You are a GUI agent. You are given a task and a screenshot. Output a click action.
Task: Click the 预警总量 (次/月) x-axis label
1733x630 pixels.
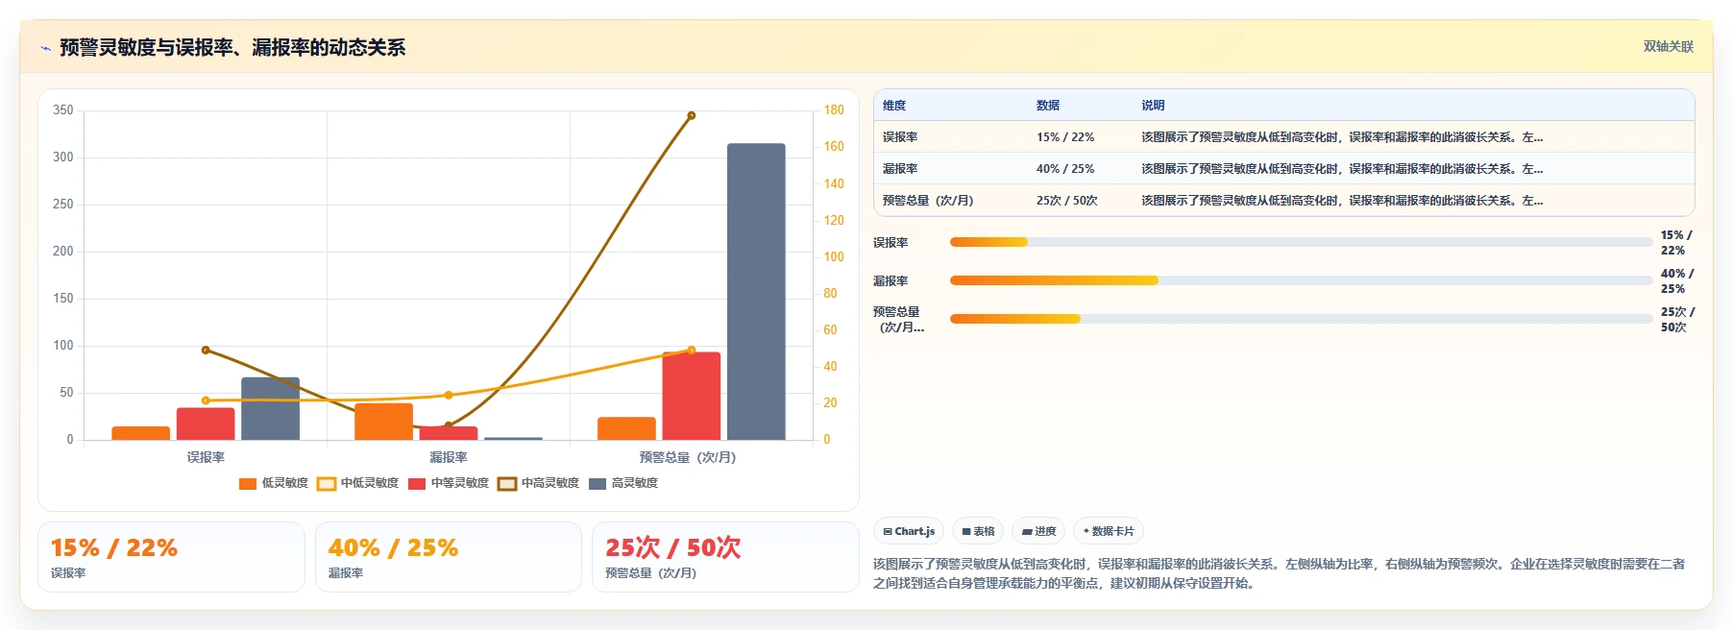pos(688,457)
